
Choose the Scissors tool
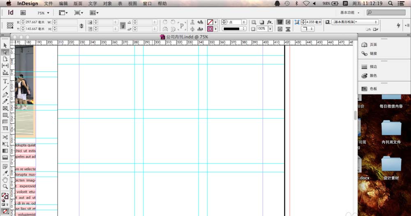pos(5,137)
